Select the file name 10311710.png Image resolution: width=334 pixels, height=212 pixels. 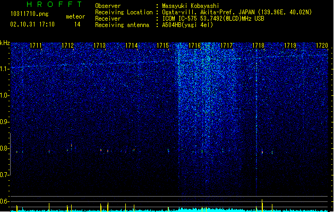pyautogui.click(x=30, y=14)
